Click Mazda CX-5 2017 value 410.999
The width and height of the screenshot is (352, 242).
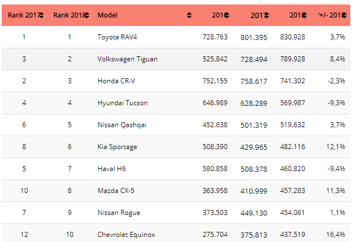pyautogui.click(x=254, y=191)
